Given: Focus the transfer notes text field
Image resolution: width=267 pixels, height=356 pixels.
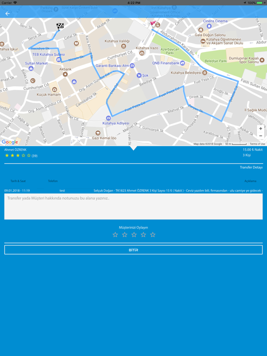Looking at the screenshot, I should 133,206.
